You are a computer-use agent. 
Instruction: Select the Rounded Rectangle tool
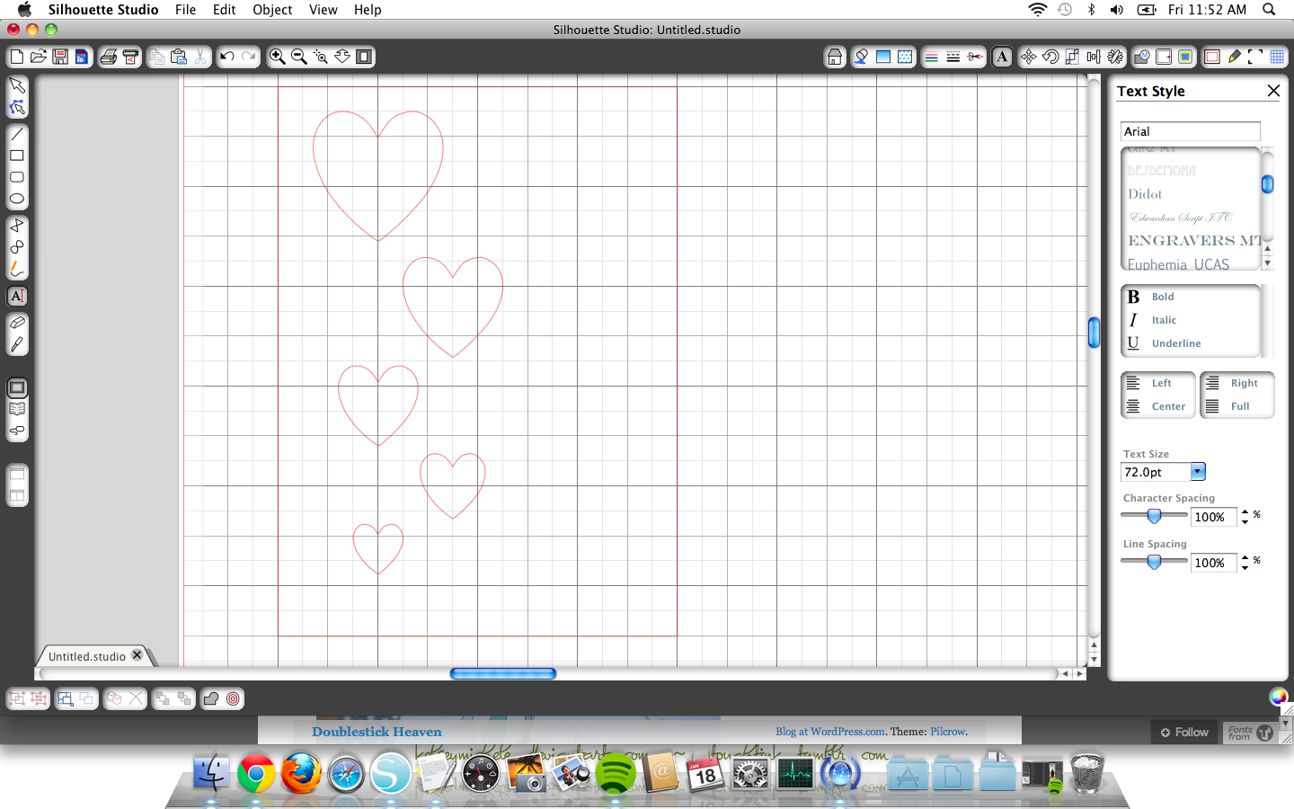coord(17,177)
